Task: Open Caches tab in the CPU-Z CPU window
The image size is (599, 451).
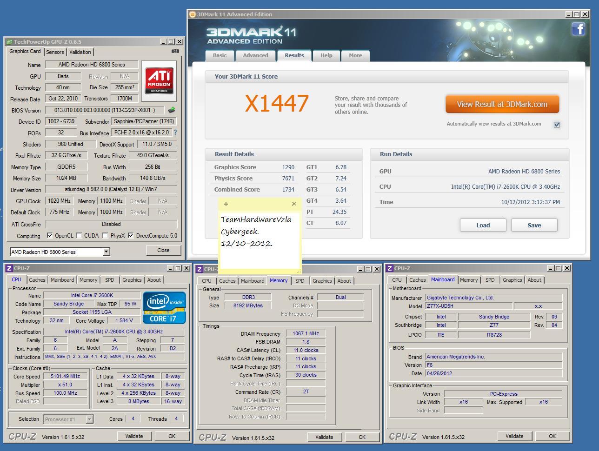Action: 37,280
